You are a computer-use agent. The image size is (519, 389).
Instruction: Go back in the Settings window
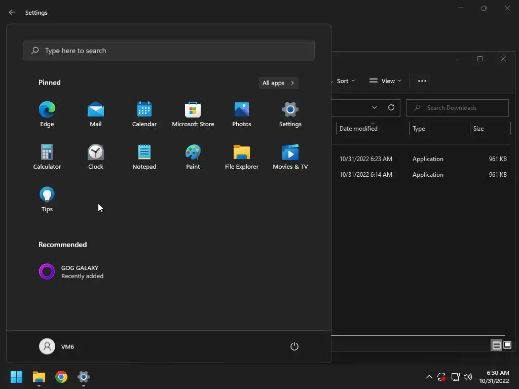[x=12, y=12]
